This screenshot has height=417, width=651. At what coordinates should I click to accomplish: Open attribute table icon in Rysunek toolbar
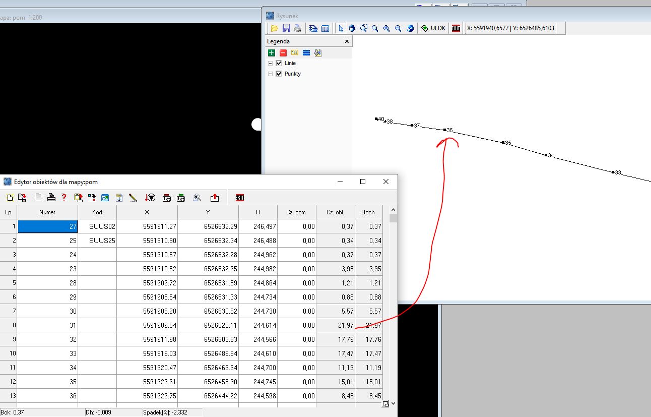coord(325,28)
